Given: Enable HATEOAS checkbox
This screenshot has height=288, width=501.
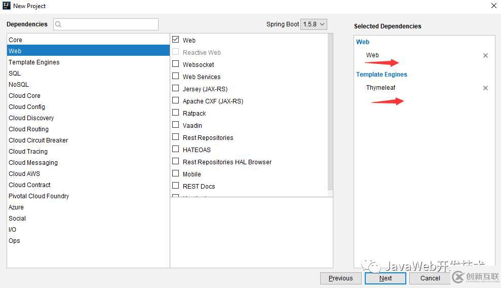Looking at the screenshot, I should coord(175,149).
